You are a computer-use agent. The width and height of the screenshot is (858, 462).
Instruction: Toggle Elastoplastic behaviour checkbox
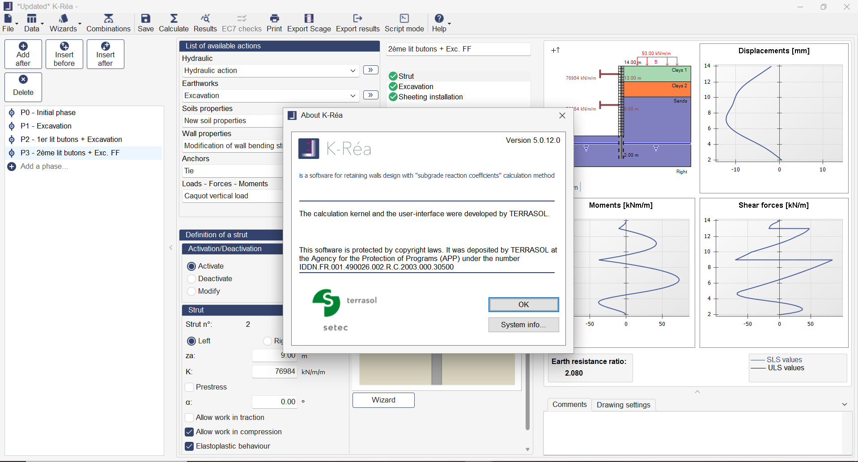coord(189,446)
